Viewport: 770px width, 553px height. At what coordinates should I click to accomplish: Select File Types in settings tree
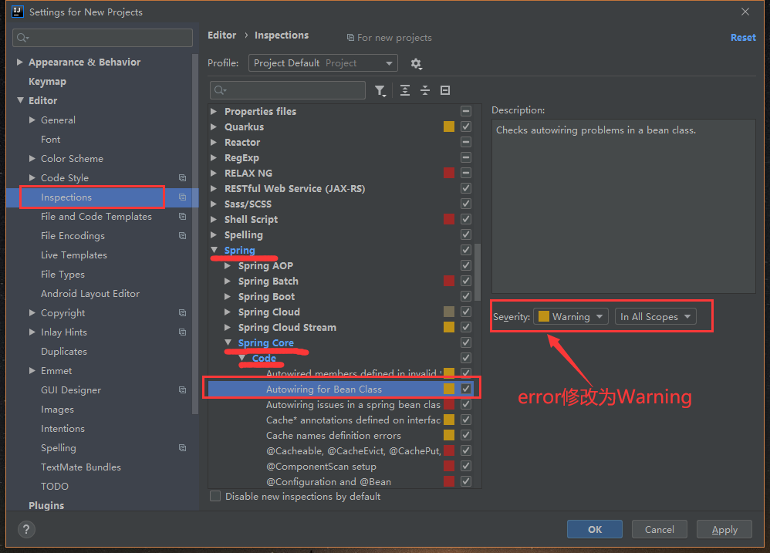pyautogui.click(x=62, y=275)
